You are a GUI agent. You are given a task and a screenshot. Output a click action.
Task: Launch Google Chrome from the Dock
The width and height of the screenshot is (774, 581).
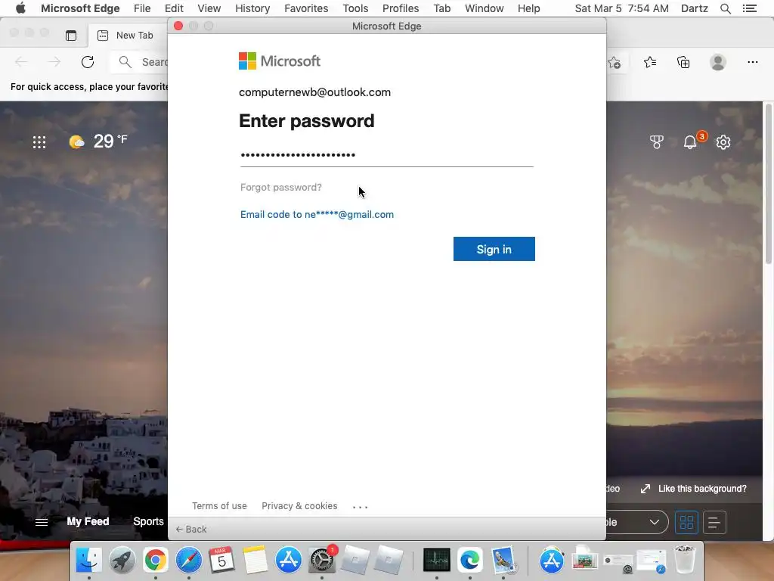point(156,561)
